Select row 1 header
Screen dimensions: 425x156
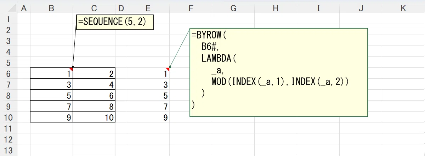8,19
